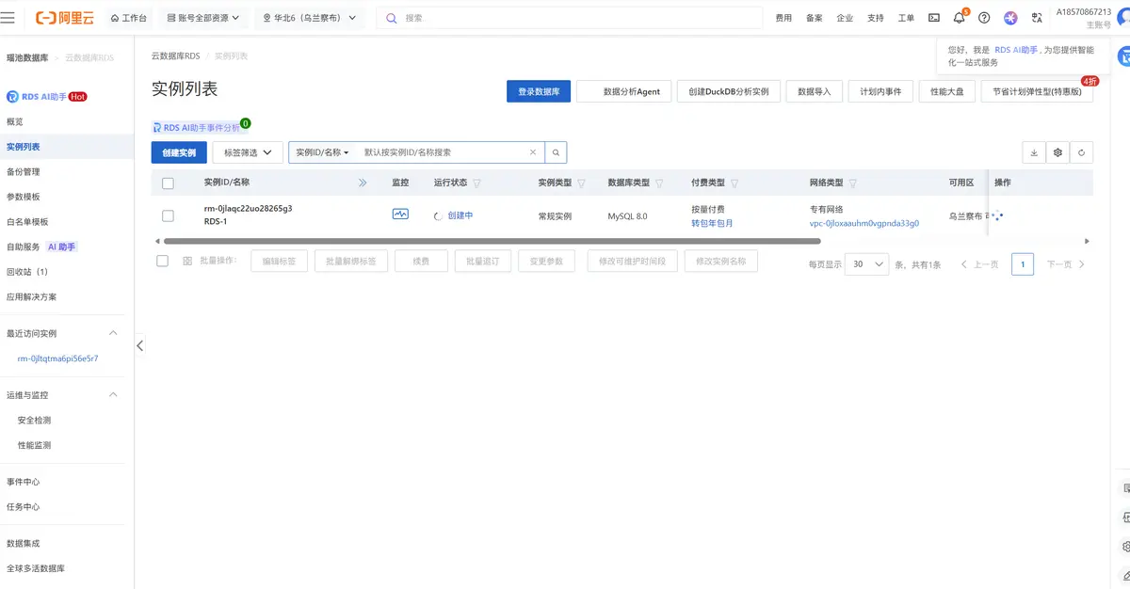The height and width of the screenshot is (589, 1130).
Task: Open the RDS AI assistant floating avatar
Action: [1124, 57]
